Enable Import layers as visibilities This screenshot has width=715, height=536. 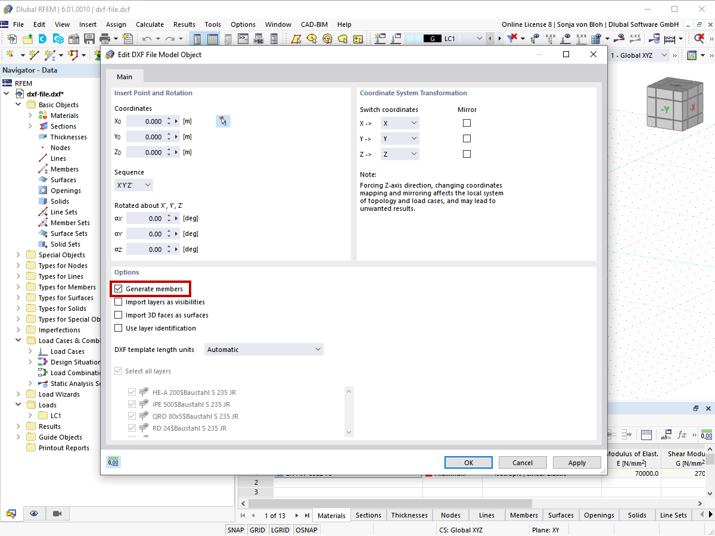(118, 301)
